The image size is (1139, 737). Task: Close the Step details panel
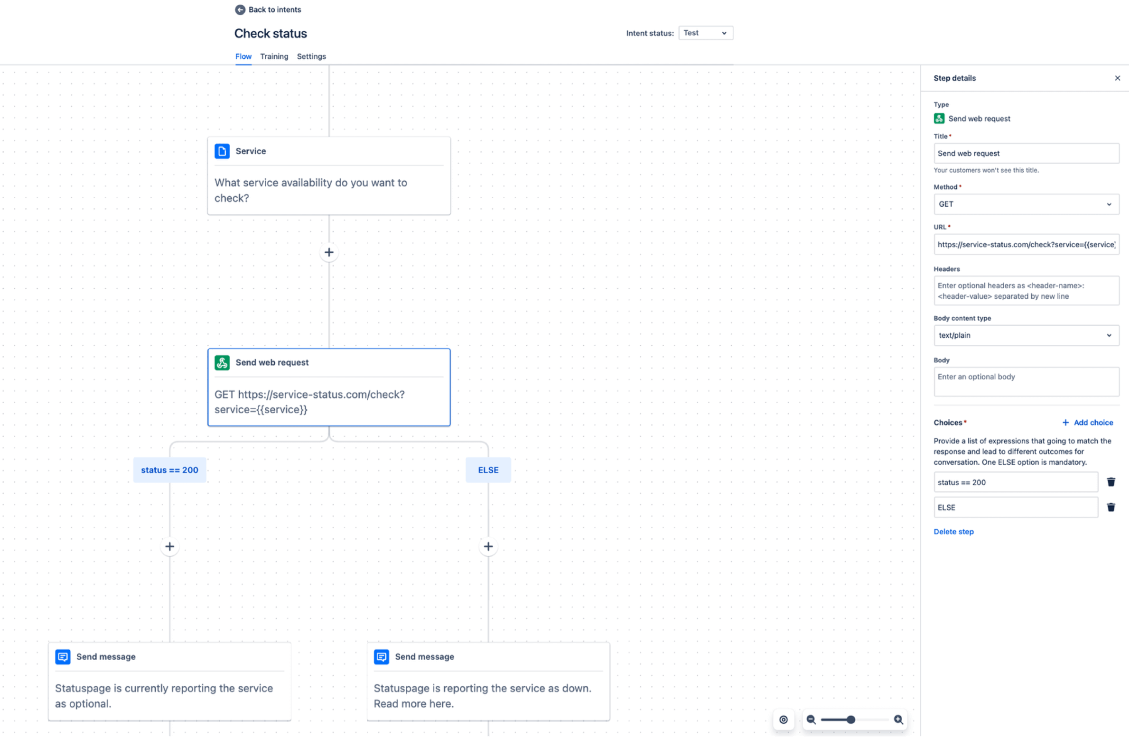[1118, 77]
